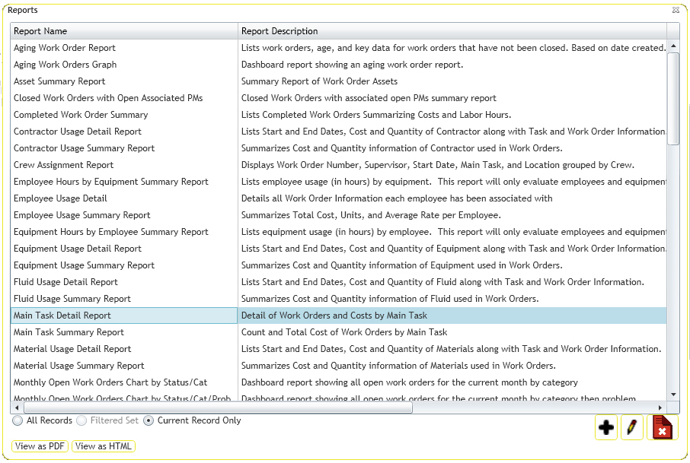Select the Filtered Set radio button
Screen dimensions: 690x463
click(82, 420)
